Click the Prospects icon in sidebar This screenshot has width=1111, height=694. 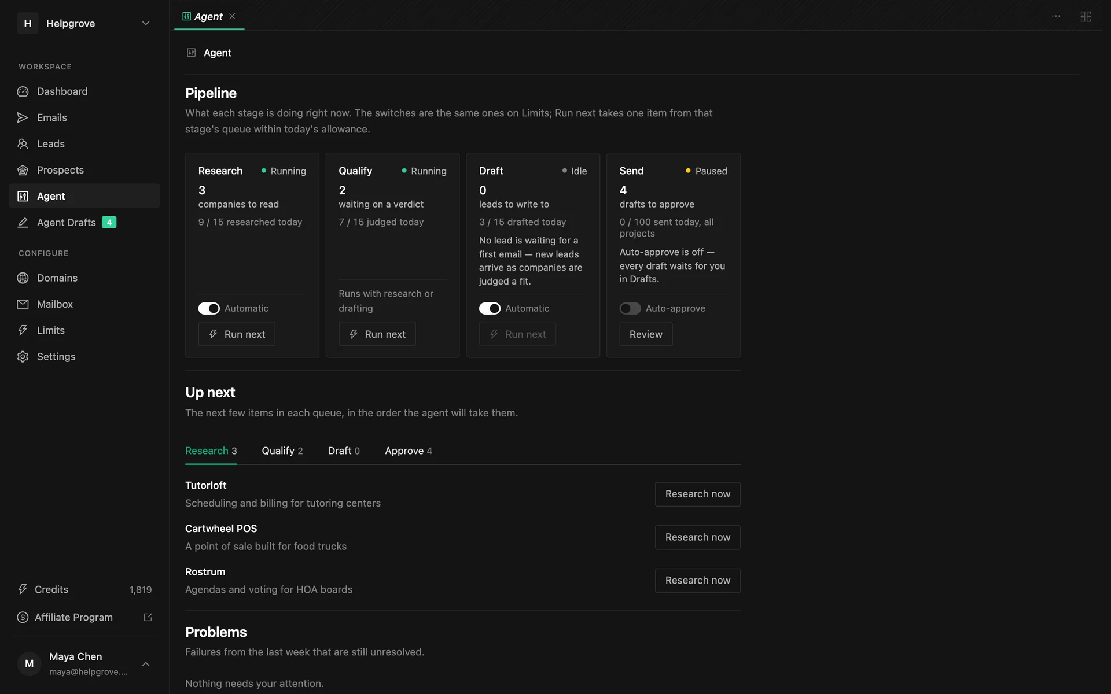[23, 170]
